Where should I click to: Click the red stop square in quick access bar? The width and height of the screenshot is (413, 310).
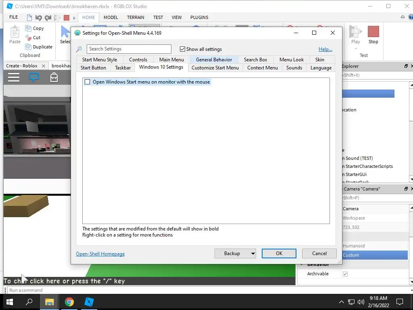tap(67, 18)
